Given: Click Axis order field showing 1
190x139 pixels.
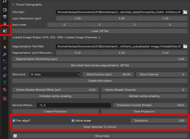Looking at the screenshot, I should click(100, 25).
